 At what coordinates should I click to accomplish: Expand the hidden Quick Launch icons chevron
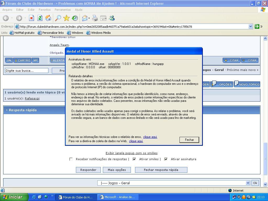52,196
